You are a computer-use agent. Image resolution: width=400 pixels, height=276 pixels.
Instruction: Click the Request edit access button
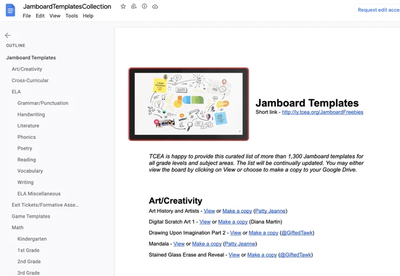point(378,10)
